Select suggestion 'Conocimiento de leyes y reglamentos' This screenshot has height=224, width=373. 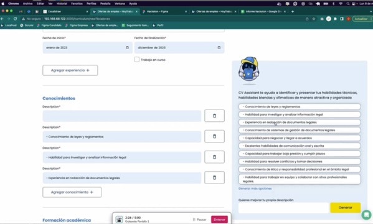tap(300, 107)
